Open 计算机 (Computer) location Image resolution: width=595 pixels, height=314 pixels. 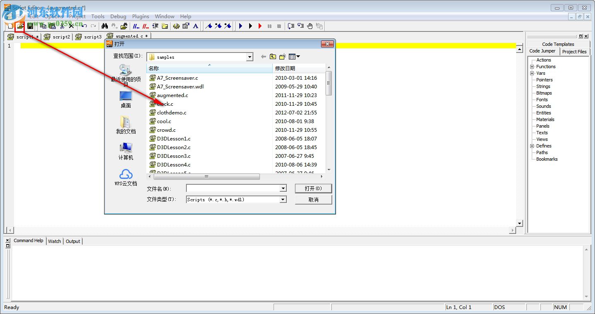coord(126,151)
